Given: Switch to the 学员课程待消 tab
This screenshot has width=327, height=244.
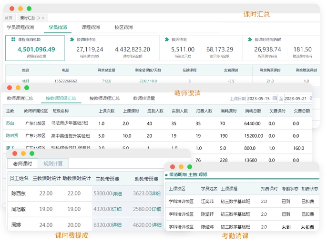Looking at the screenshot, I should point(20,27).
